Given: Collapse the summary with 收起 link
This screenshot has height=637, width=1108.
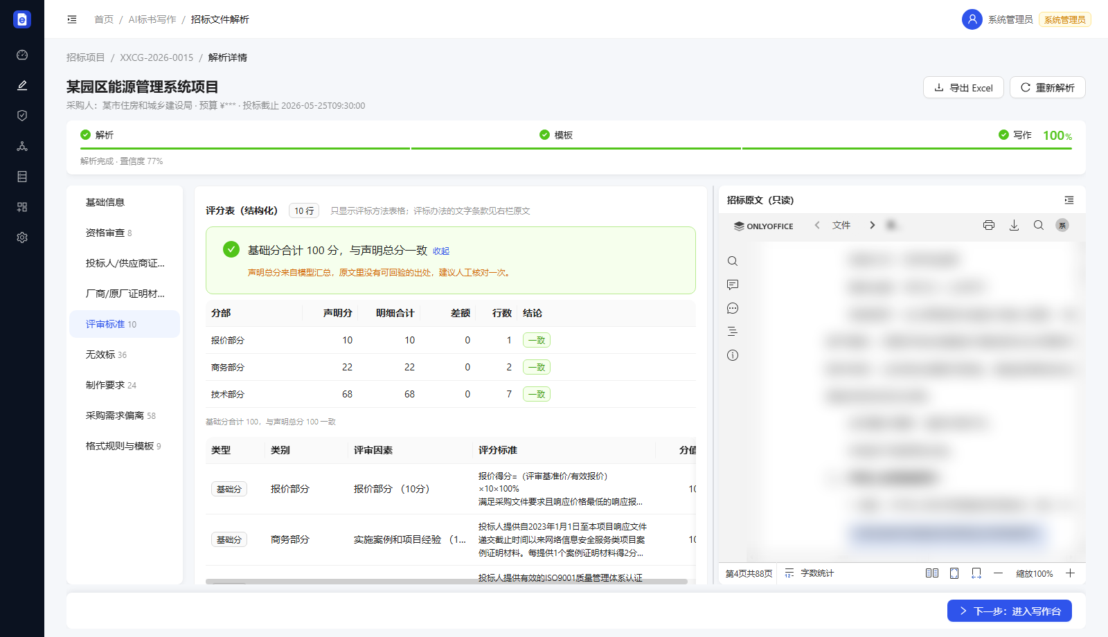Looking at the screenshot, I should point(441,251).
